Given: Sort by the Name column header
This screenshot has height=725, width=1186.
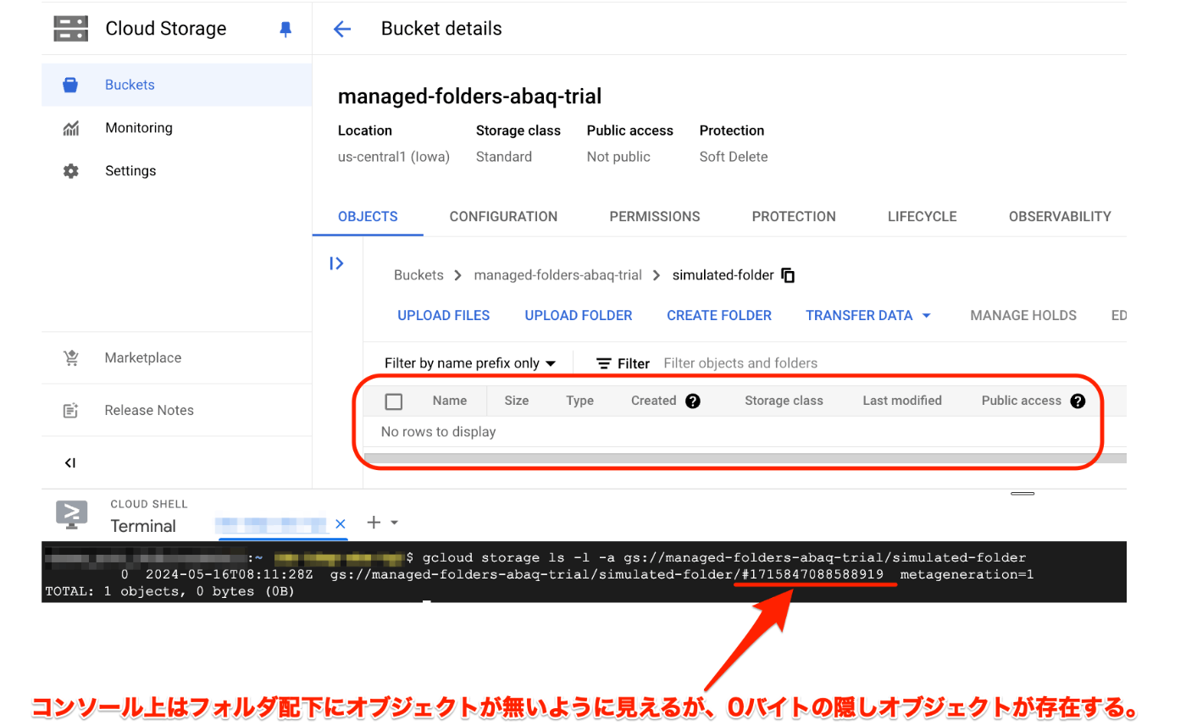Looking at the screenshot, I should click(450, 401).
